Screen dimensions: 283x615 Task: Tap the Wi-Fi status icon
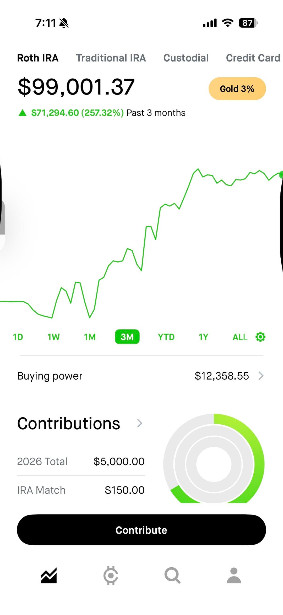pyautogui.click(x=228, y=23)
